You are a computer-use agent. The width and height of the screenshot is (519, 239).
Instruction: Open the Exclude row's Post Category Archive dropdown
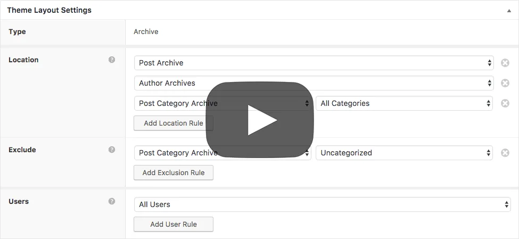(223, 153)
